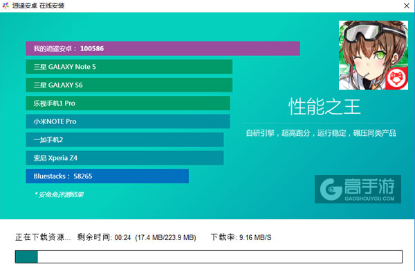Select the Bluestacks 58265 bar
Image resolution: width=415 pixels, height=271 pixels.
pos(107,176)
